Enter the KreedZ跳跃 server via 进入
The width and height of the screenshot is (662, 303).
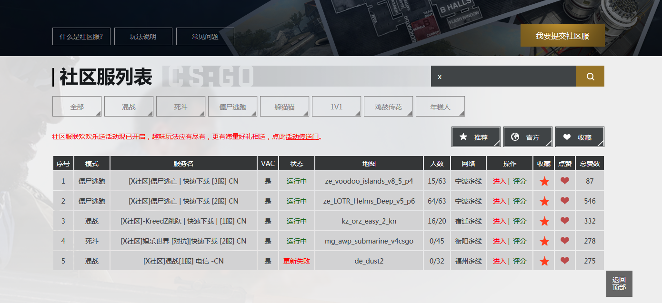(499, 221)
